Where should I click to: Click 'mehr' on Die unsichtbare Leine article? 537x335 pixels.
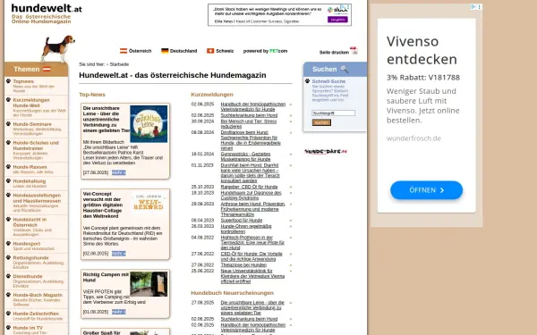click(x=119, y=172)
